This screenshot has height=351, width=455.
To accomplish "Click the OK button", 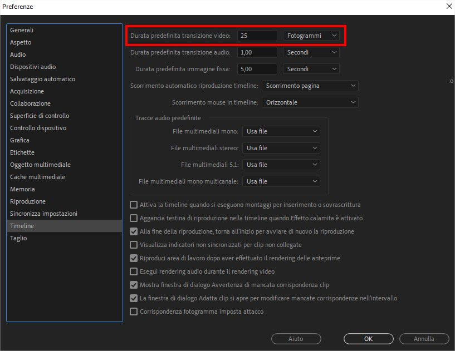I will [368, 339].
